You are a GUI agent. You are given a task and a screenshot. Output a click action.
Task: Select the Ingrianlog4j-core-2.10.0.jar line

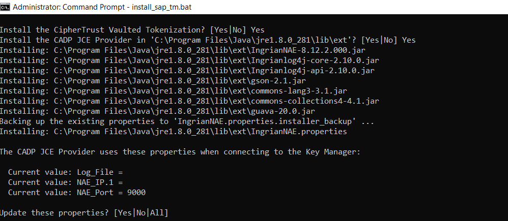coord(189,60)
